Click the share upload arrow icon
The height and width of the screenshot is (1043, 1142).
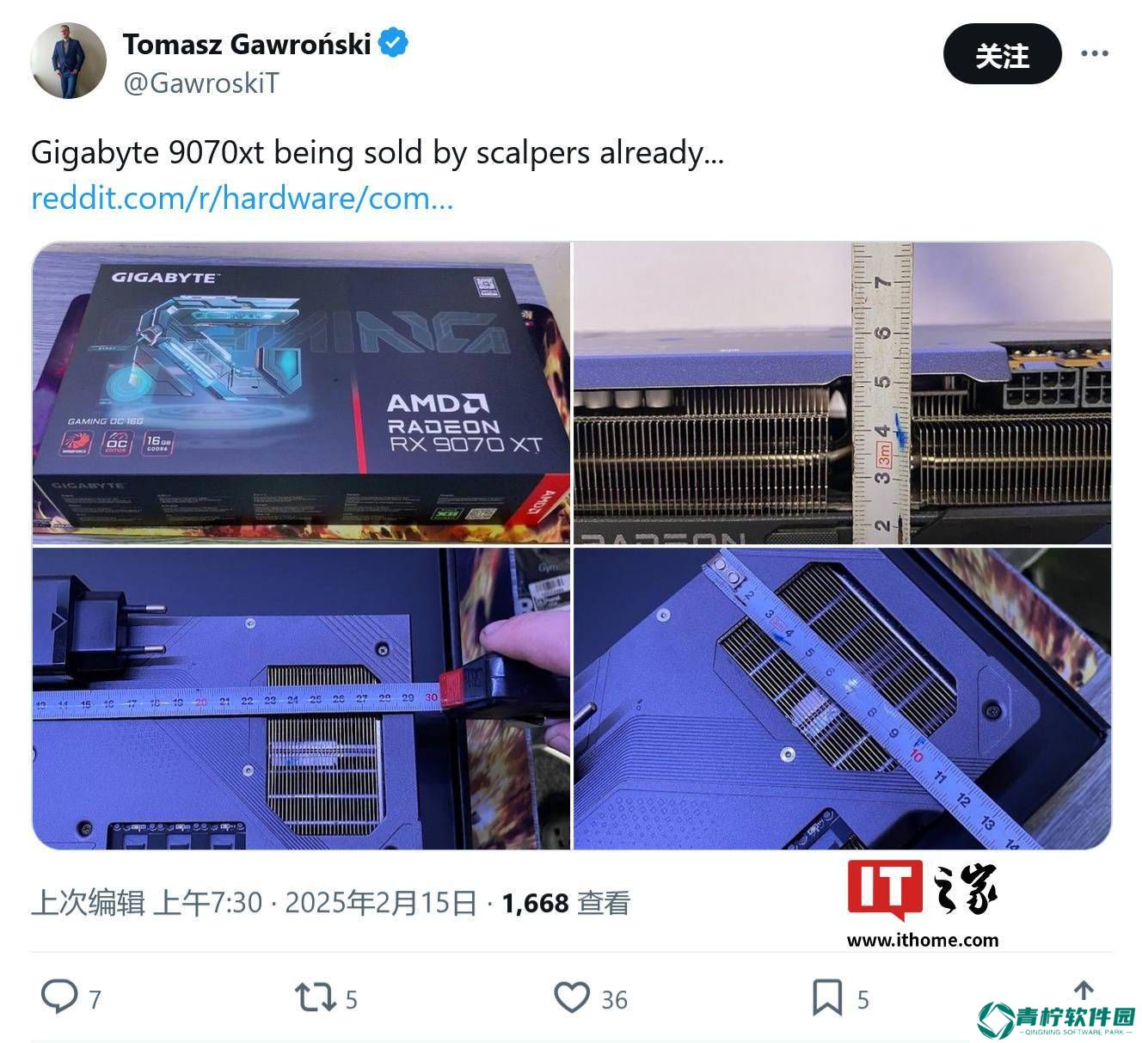(x=1084, y=991)
